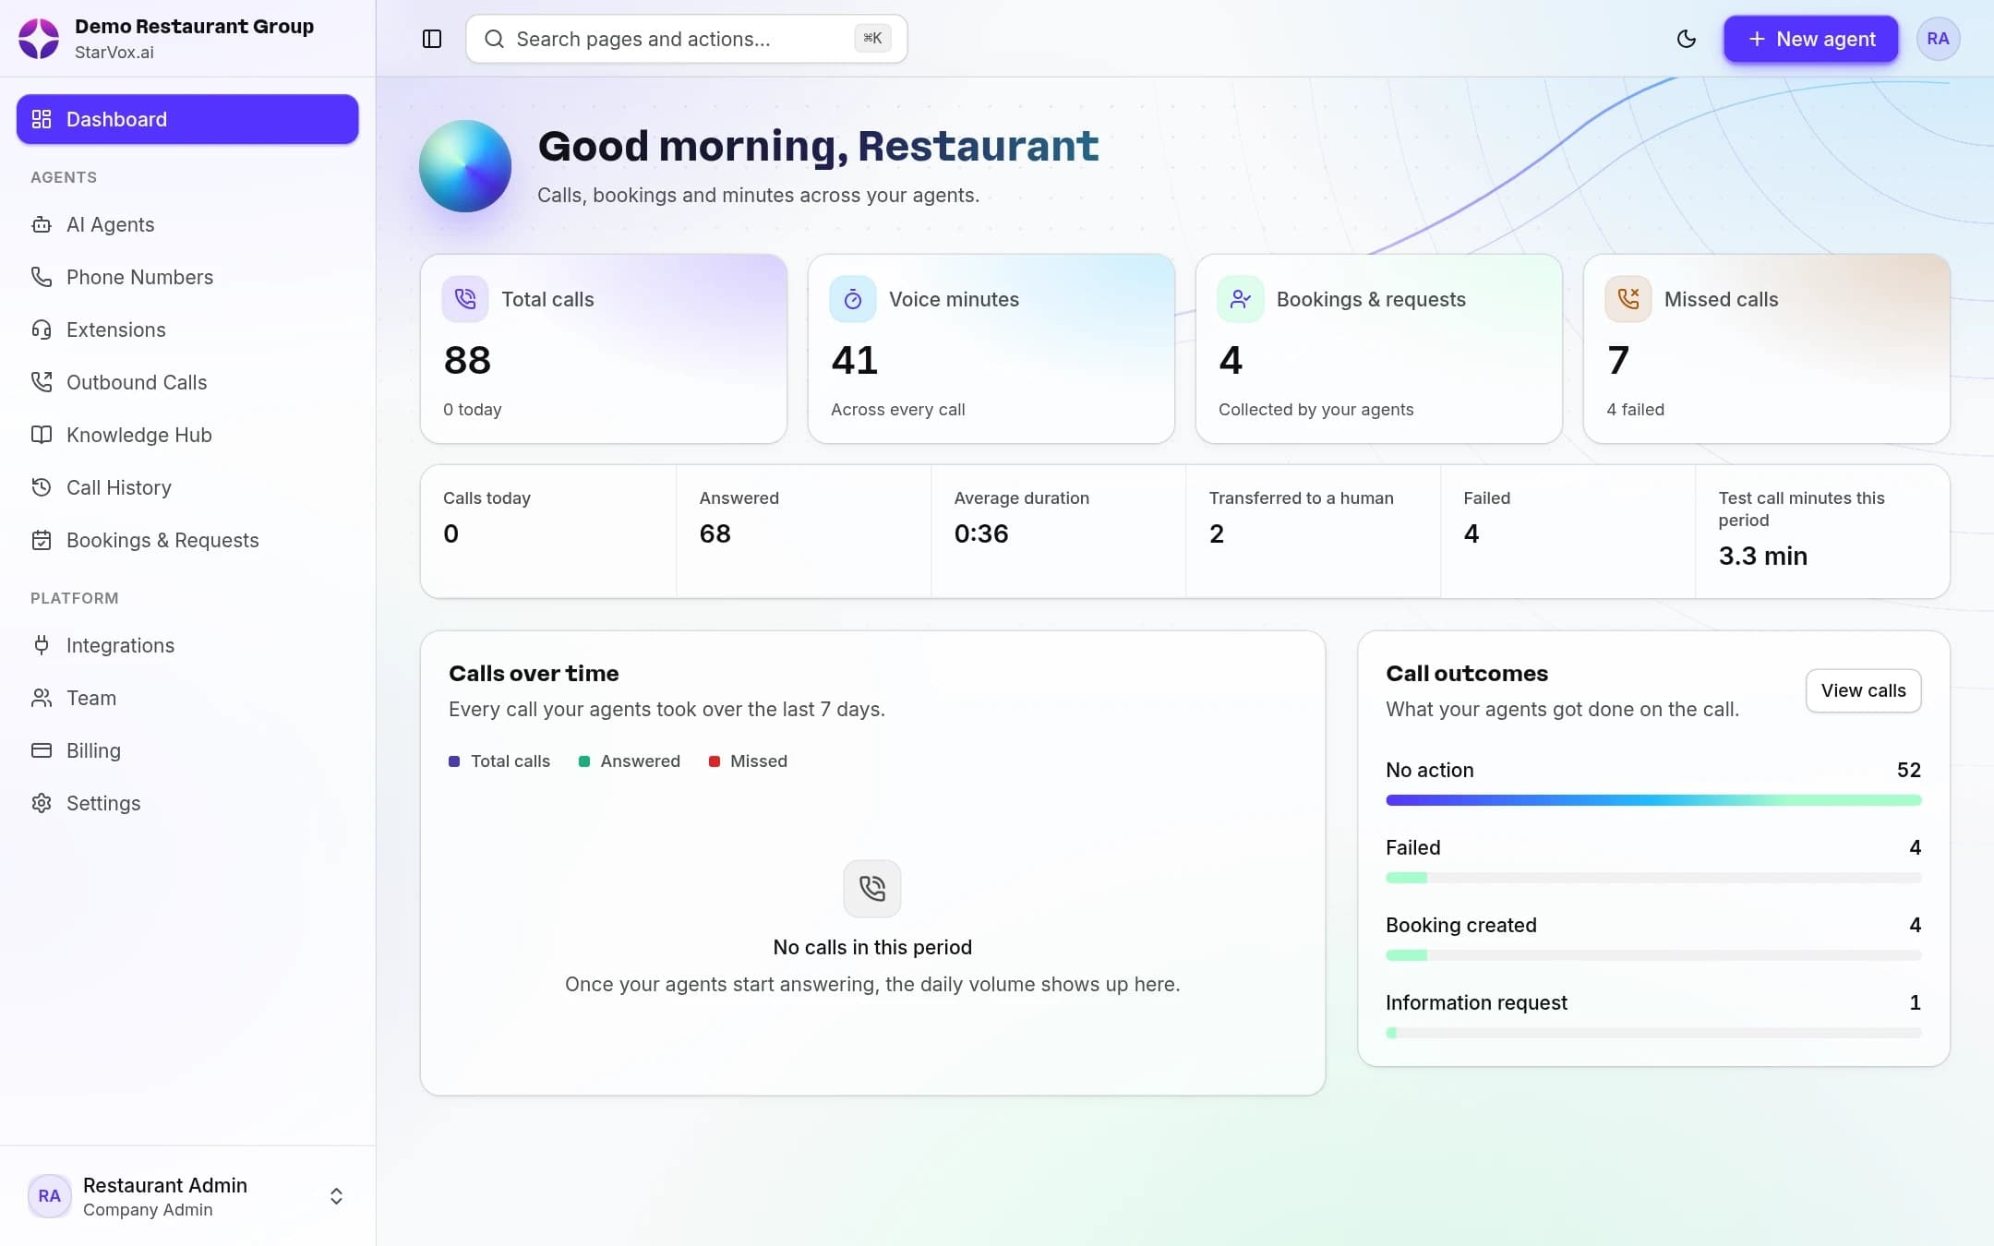Click the Bookings & requests user icon
Screen dimensions: 1994x1246
pyautogui.click(x=1241, y=299)
